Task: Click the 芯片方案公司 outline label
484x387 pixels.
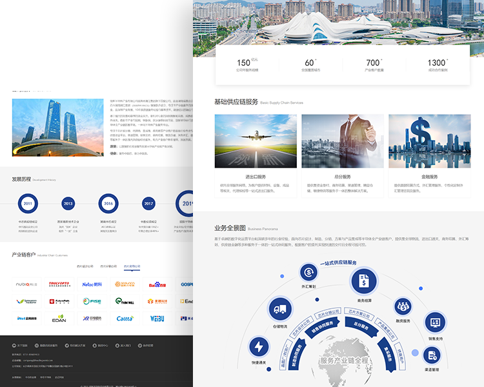Action: [x=359, y=314]
